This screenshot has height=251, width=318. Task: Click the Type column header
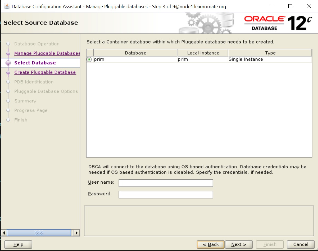pyautogui.click(x=270, y=53)
